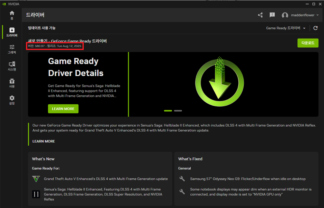Select the Drivers (드라이버) sidebar item
The height and width of the screenshot is (208, 324).
tap(12, 32)
